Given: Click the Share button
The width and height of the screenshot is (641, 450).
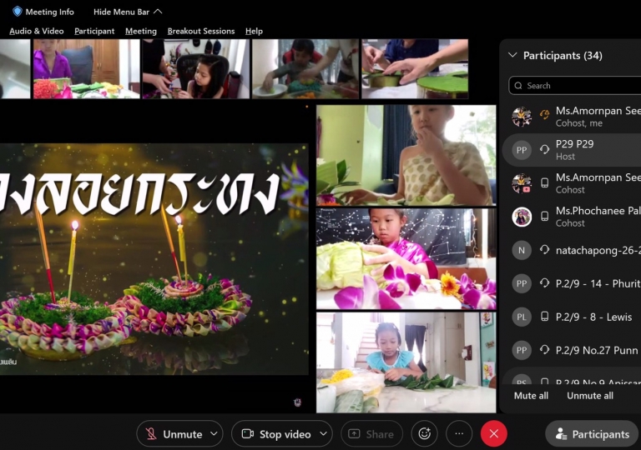Looking at the screenshot, I should coord(371,433).
